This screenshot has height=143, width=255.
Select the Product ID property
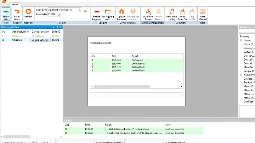click(x=249, y=82)
